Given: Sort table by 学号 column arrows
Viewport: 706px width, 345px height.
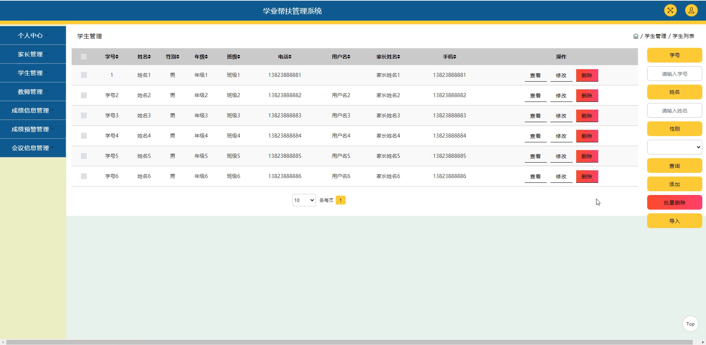Looking at the screenshot, I should (x=117, y=57).
